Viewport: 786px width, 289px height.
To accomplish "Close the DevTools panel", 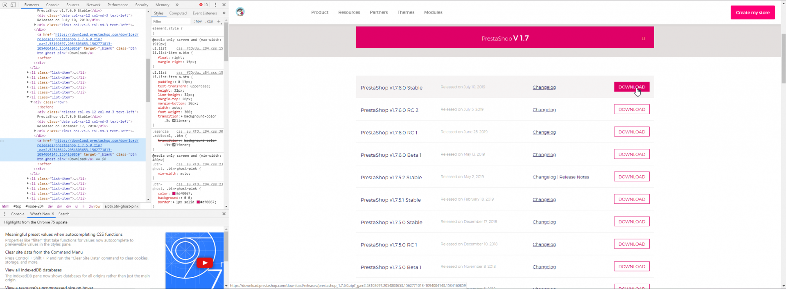I will (224, 5).
